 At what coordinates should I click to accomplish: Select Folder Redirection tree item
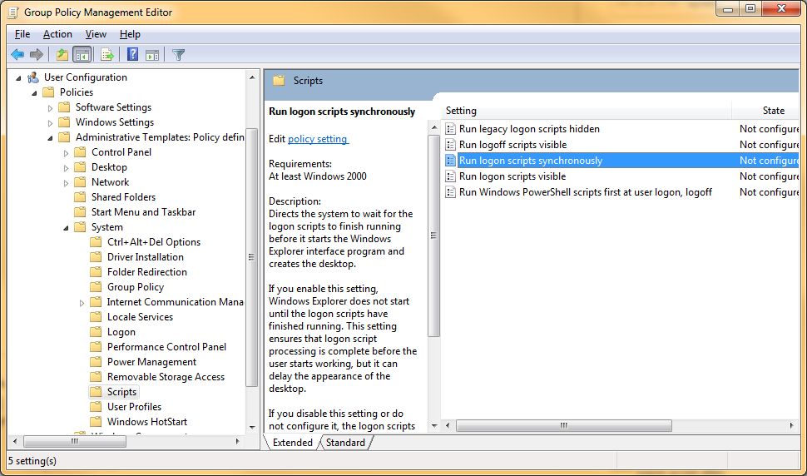click(x=146, y=272)
